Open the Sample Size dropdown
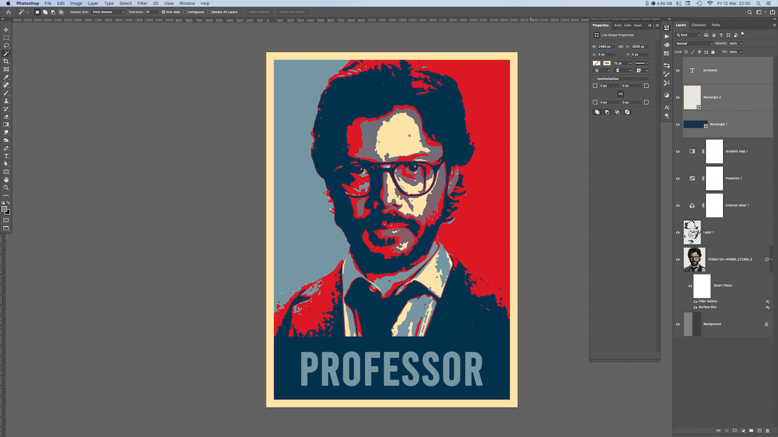The height and width of the screenshot is (437, 778). (108, 12)
